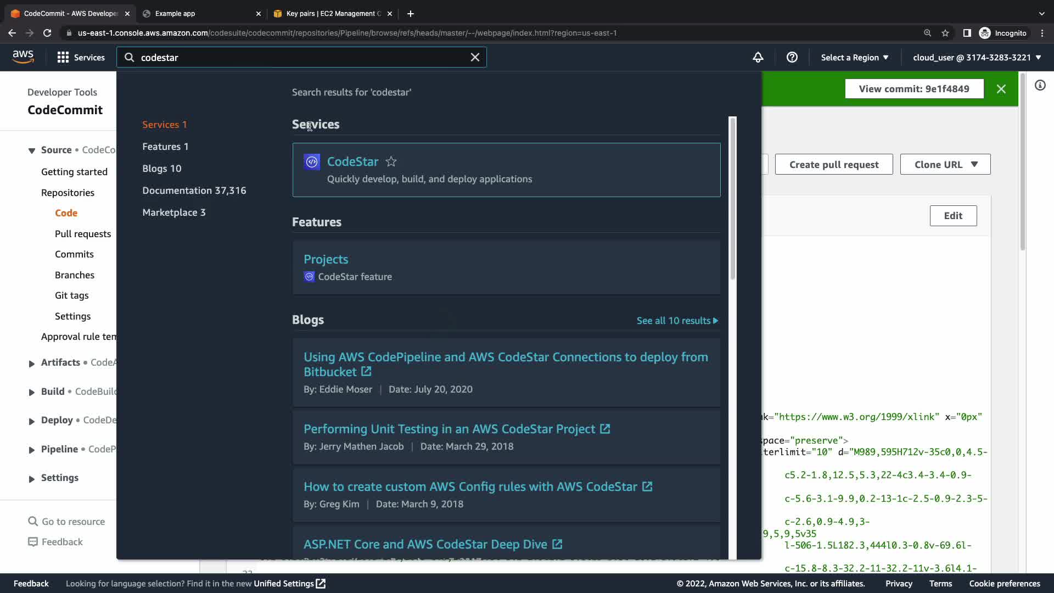Open the Clone URL dropdown
The width and height of the screenshot is (1054, 593).
click(x=945, y=165)
